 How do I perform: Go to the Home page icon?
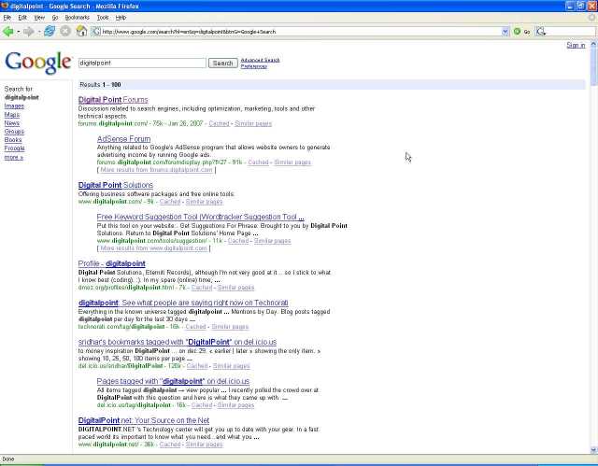pos(81,31)
